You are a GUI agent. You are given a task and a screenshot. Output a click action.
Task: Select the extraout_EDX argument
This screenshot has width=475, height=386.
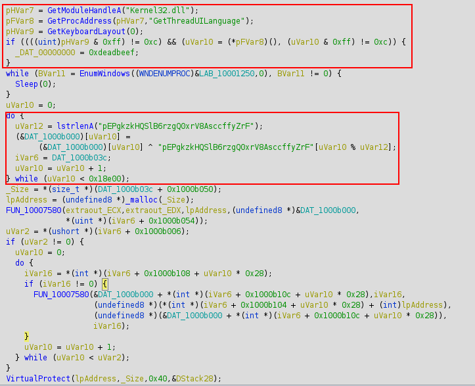point(153,210)
